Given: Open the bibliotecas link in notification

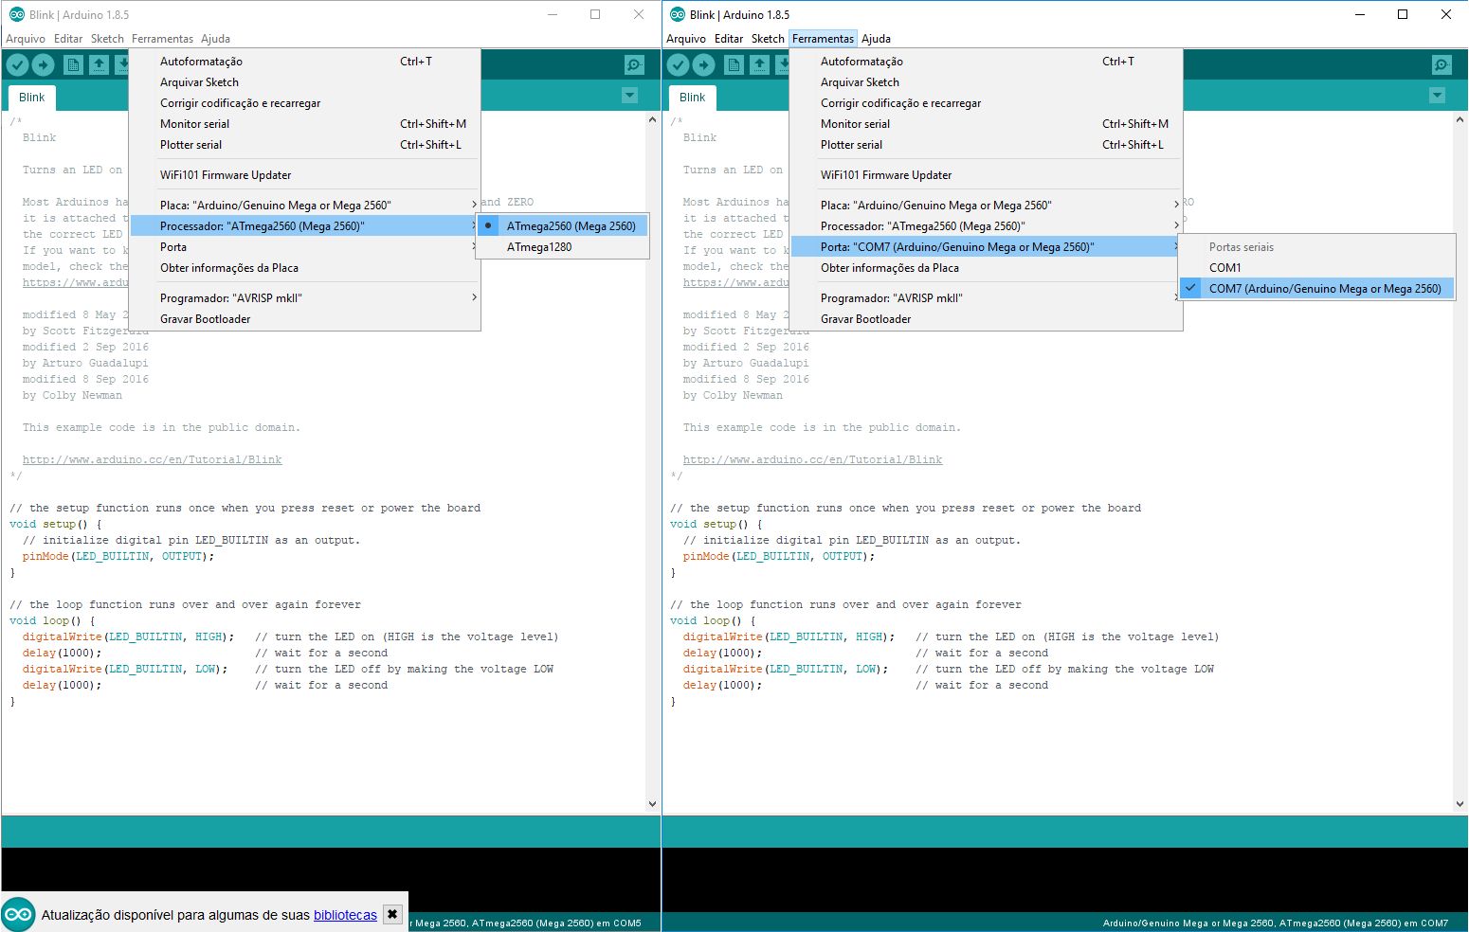Looking at the screenshot, I should pos(345,915).
